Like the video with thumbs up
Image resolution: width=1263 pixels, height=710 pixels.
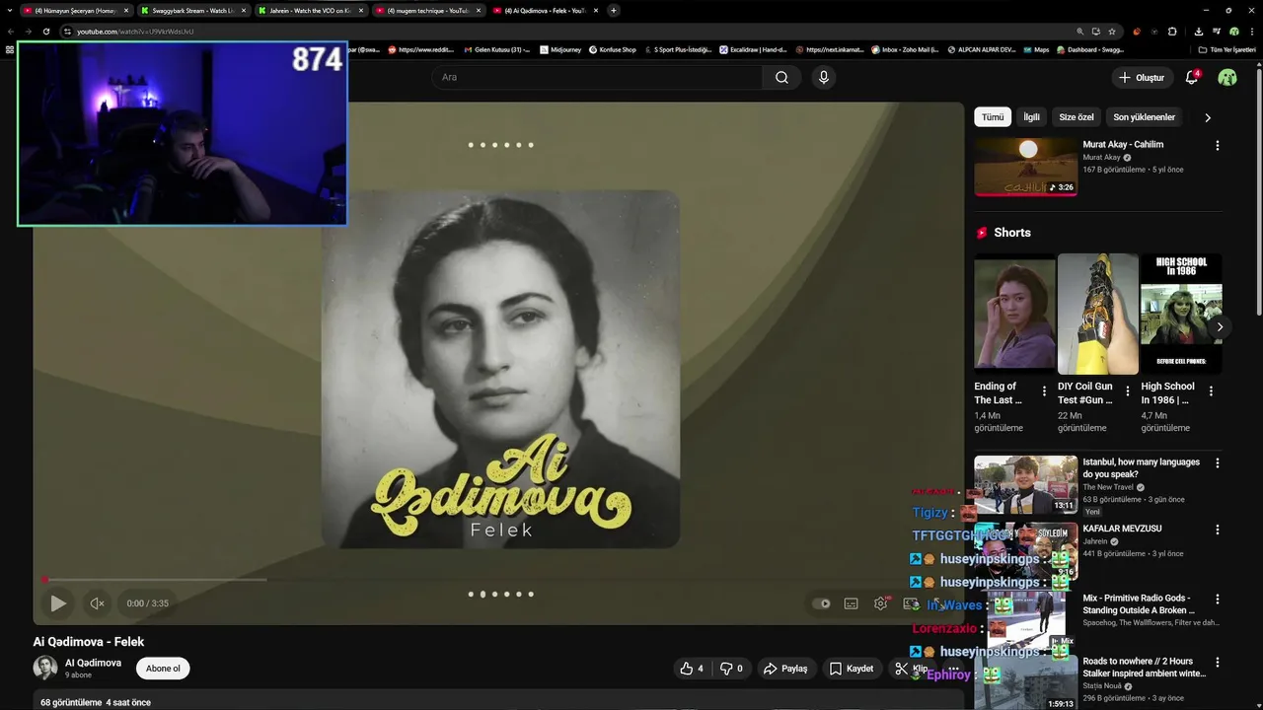pos(692,669)
